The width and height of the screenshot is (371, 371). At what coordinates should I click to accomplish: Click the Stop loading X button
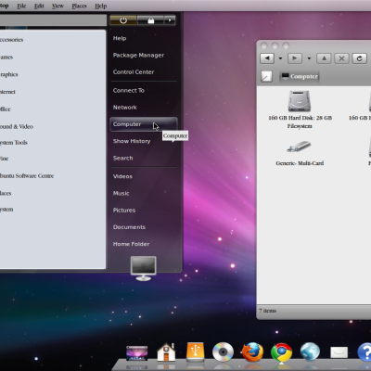[x=341, y=58]
